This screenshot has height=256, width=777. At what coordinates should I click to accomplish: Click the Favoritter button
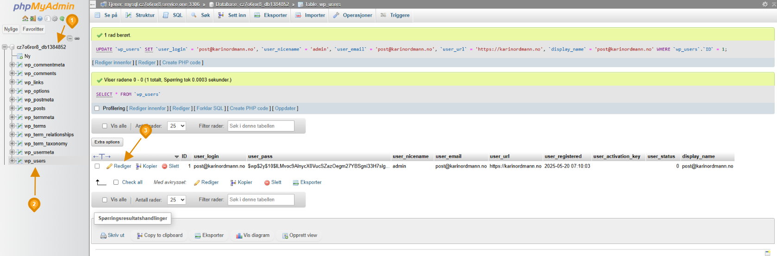(x=33, y=29)
